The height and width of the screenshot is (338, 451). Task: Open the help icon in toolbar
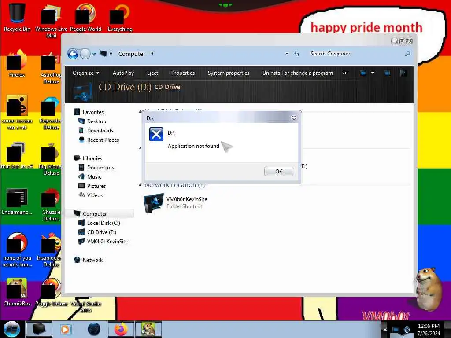[403, 73]
